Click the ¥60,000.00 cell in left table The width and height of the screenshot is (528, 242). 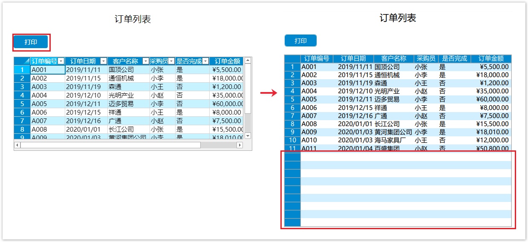[226, 104]
